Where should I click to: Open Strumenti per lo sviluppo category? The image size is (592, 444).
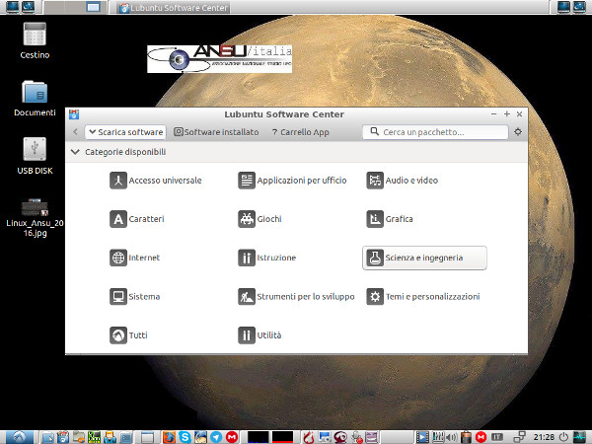(296, 297)
